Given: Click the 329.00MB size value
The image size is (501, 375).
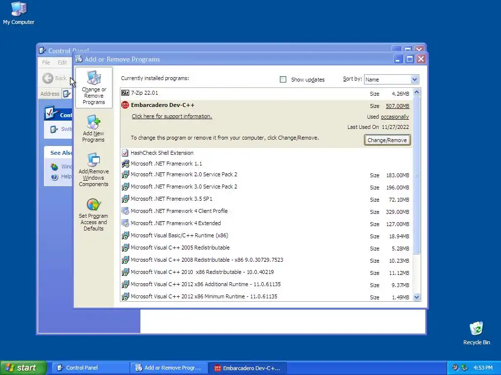Looking at the screenshot, I should click(397, 212).
